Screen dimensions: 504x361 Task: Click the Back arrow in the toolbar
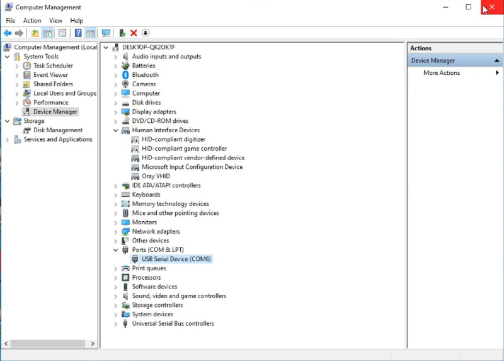pyautogui.click(x=8, y=33)
